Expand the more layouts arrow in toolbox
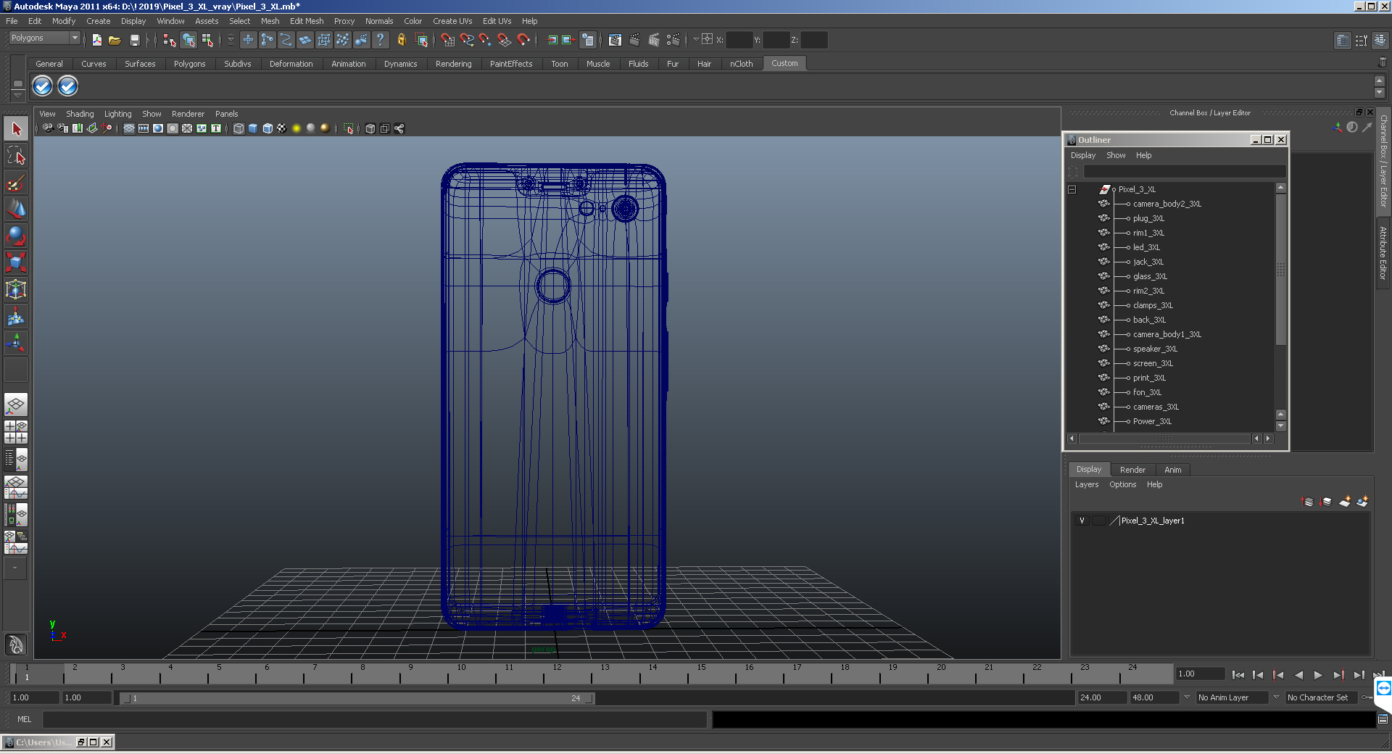The height and width of the screenshot is (754, 1392). point(16,568)
